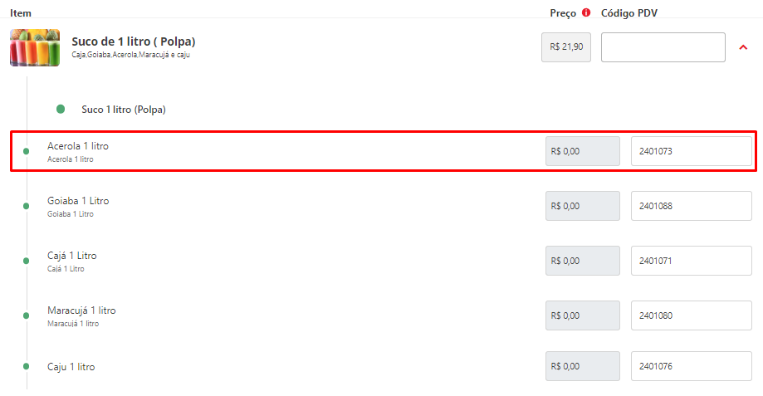Click the R$ 21,90 price box
This screenshot has width=763, height=396.
pyautogui.click(x=566, y=47)
